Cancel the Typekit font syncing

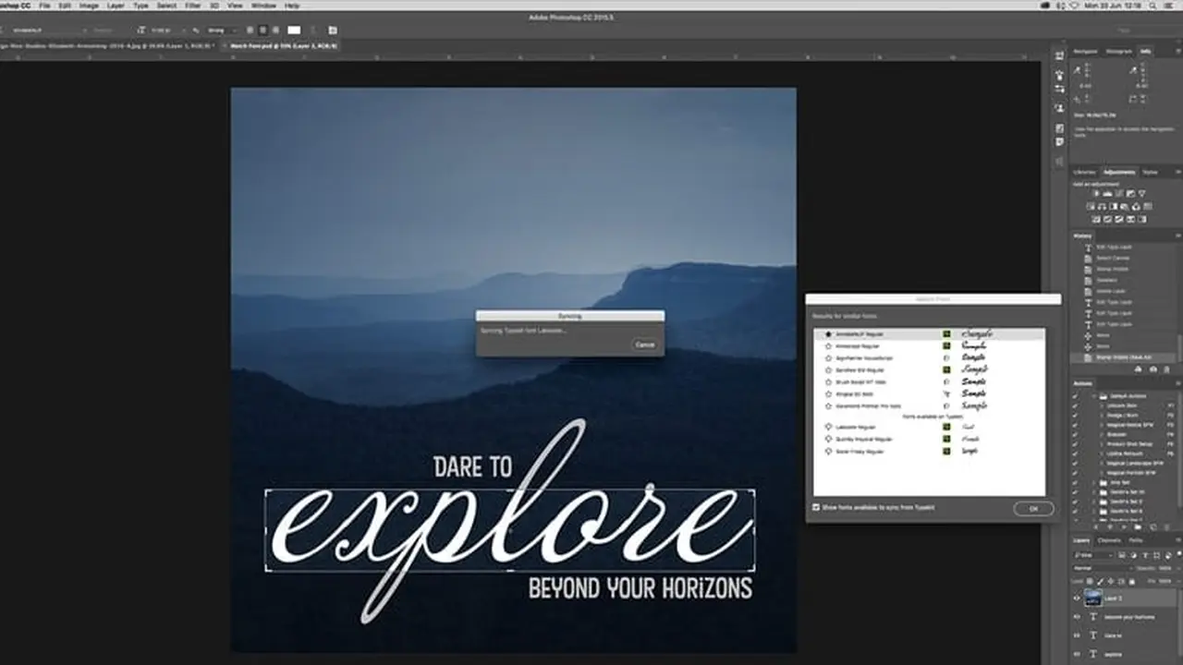pos(644,345)
